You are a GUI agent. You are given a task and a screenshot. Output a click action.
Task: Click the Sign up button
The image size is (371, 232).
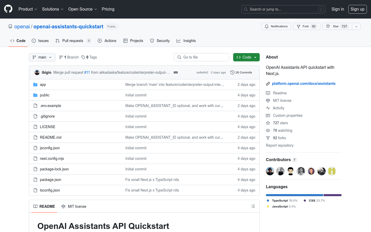coord(357,9)
